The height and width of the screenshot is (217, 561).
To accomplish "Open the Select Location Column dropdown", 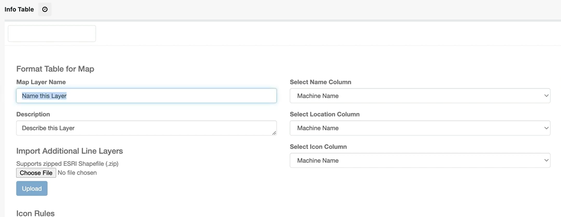I will [x=420, y=128].
